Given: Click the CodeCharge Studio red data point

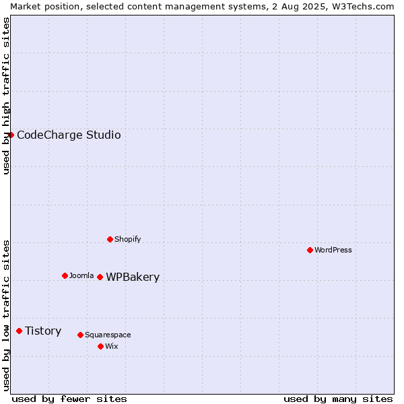Looking at the screenshot, I should [x=11, y=135].
